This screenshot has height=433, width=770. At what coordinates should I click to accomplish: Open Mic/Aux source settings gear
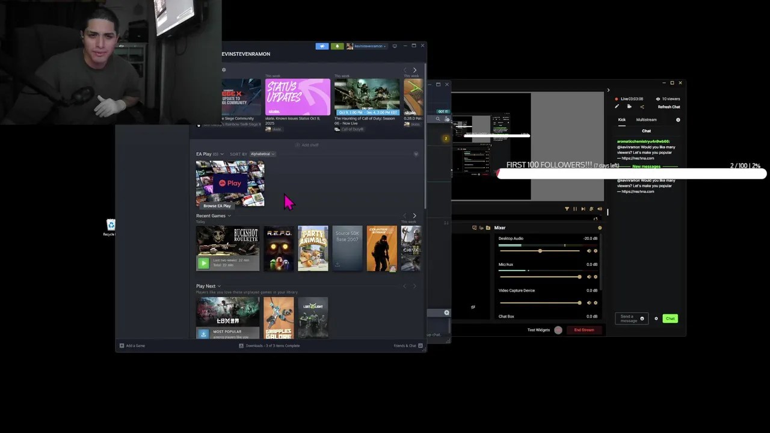[596, 277]
